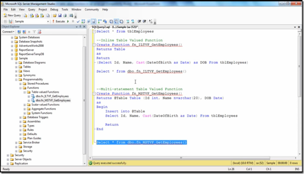
Task: Display the Estimated Execution Plan
Action: pos(83,21)
